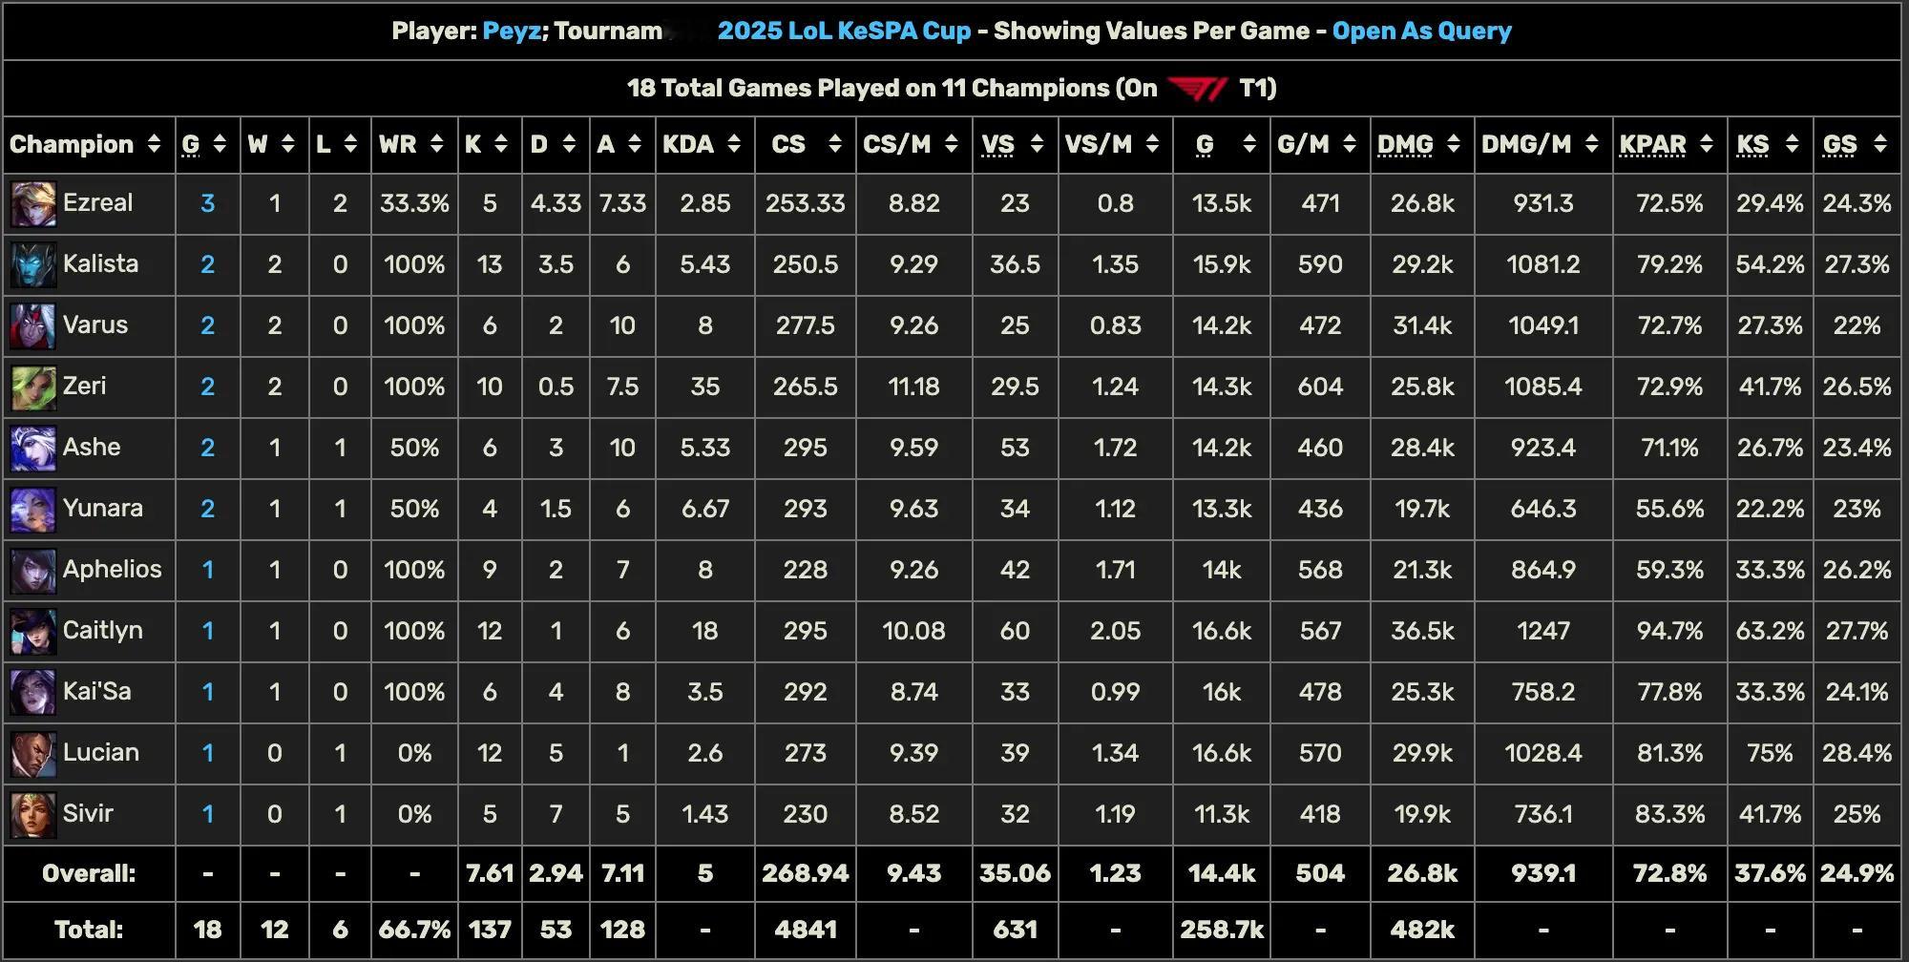Click the Lucian champion portrait icon

pyautogui.click(x=32, y=754)
